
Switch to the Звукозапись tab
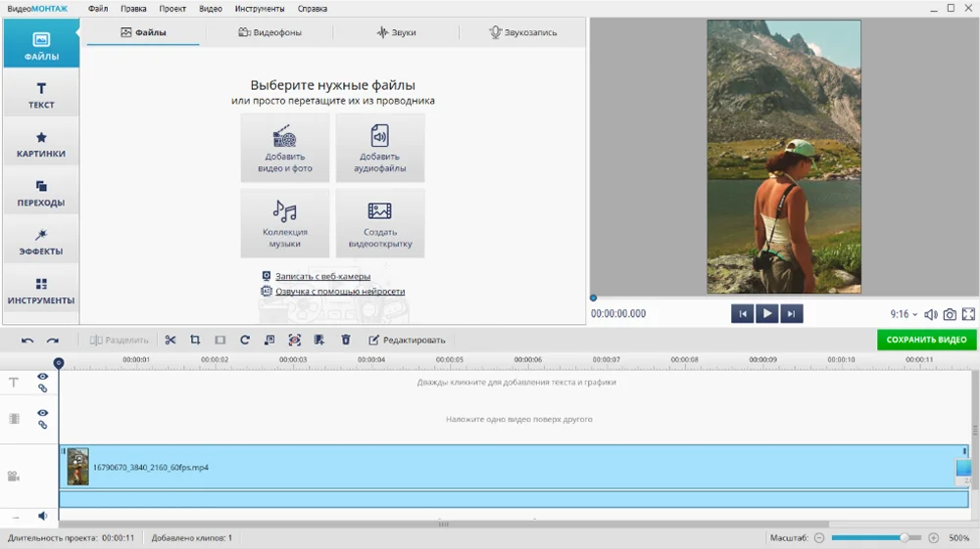pos(522,32)
